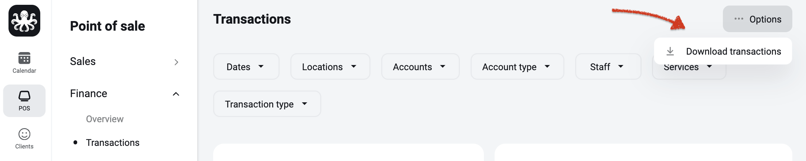Viewport: 806px width, 161px height.
Task: Click the three-dots icon beside Options
Action: pos(739,19)
